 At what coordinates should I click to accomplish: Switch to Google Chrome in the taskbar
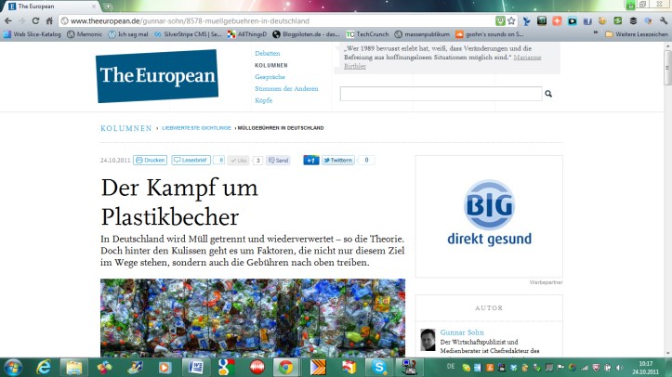click(286, 367)
